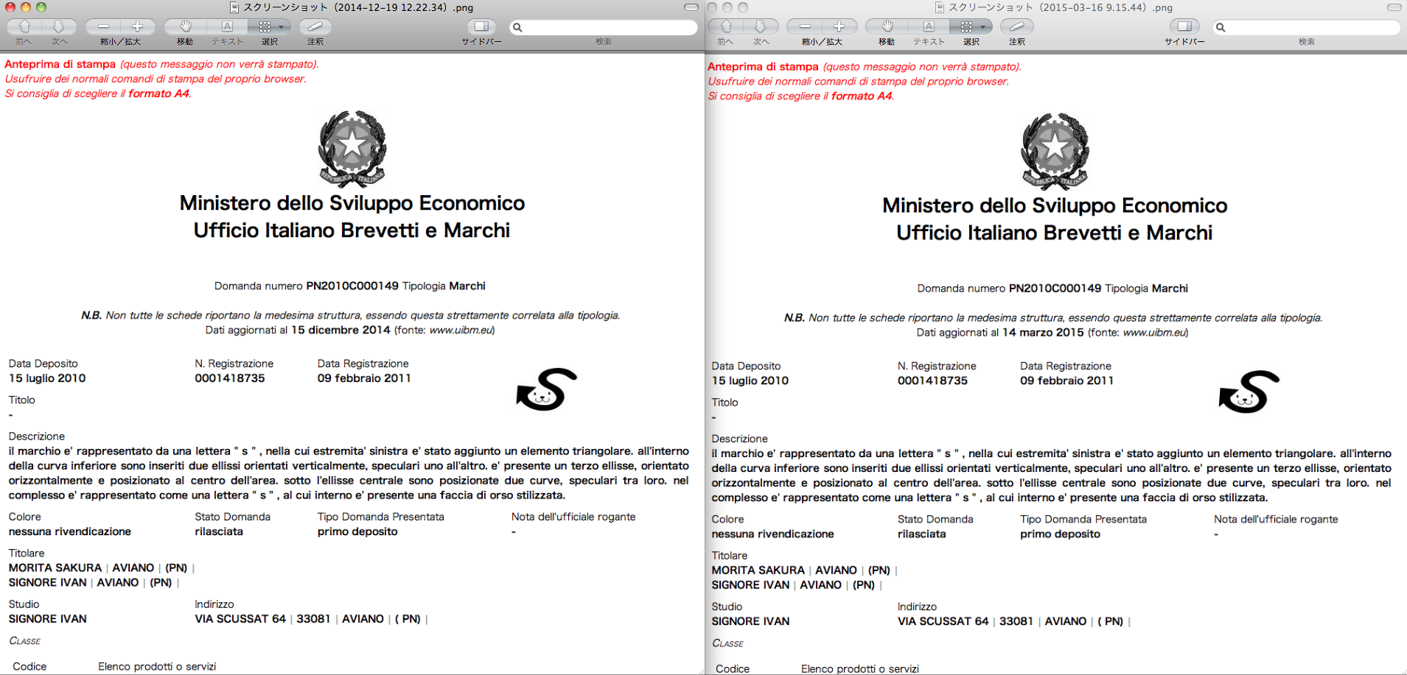Hide the toolbar using right window's pill button
Image resolution: width=1407 pixels, height=675 pixels.
1394,7
